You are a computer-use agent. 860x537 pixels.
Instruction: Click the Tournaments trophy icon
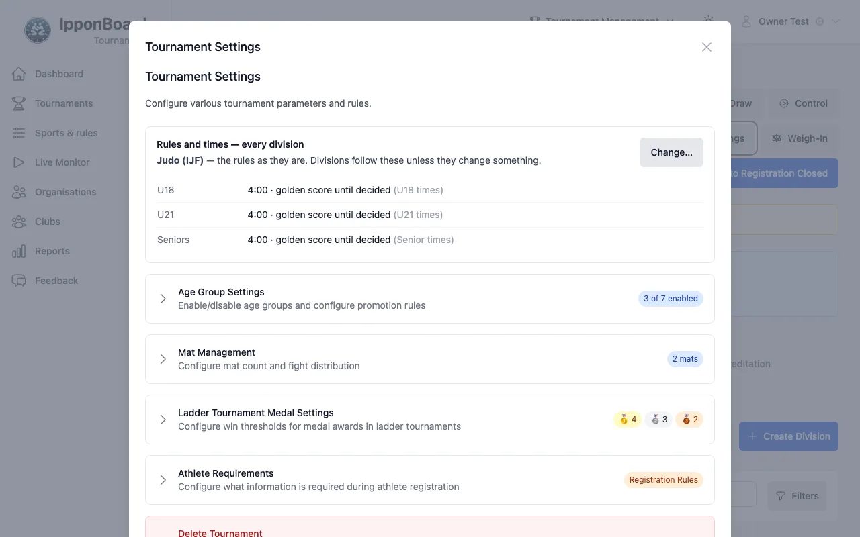click(19, 103)
